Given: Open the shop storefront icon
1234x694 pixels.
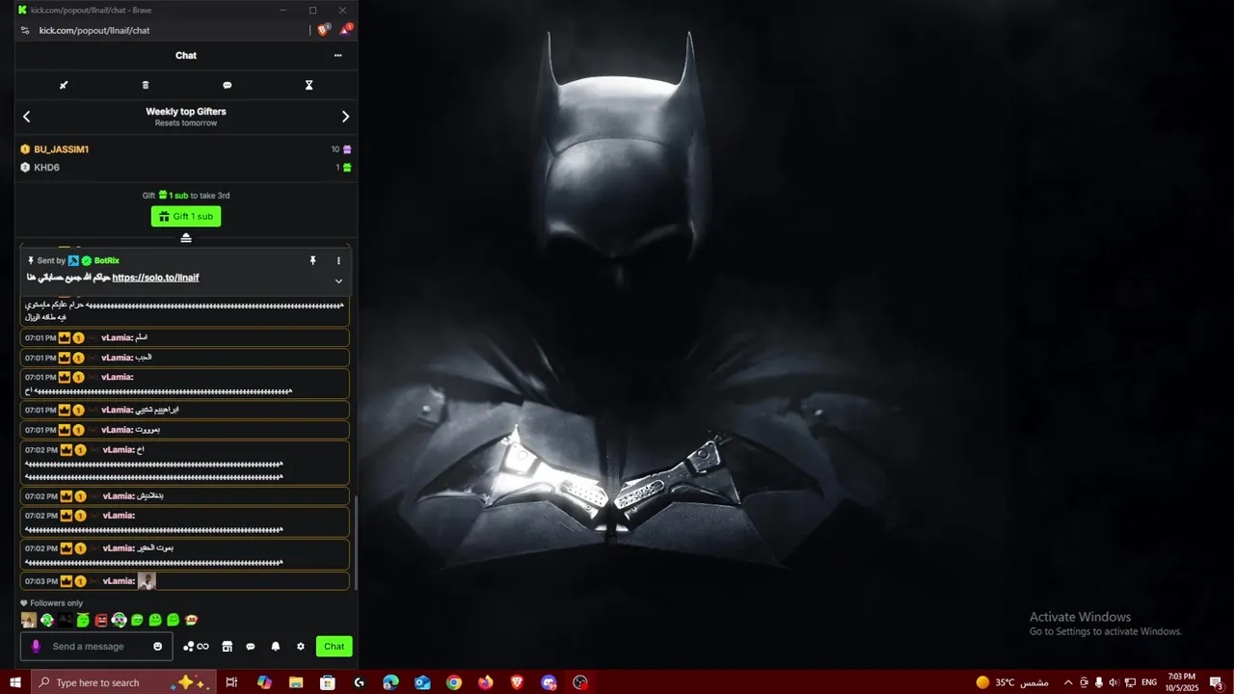Looking at the screenshot, I should 228,647.
